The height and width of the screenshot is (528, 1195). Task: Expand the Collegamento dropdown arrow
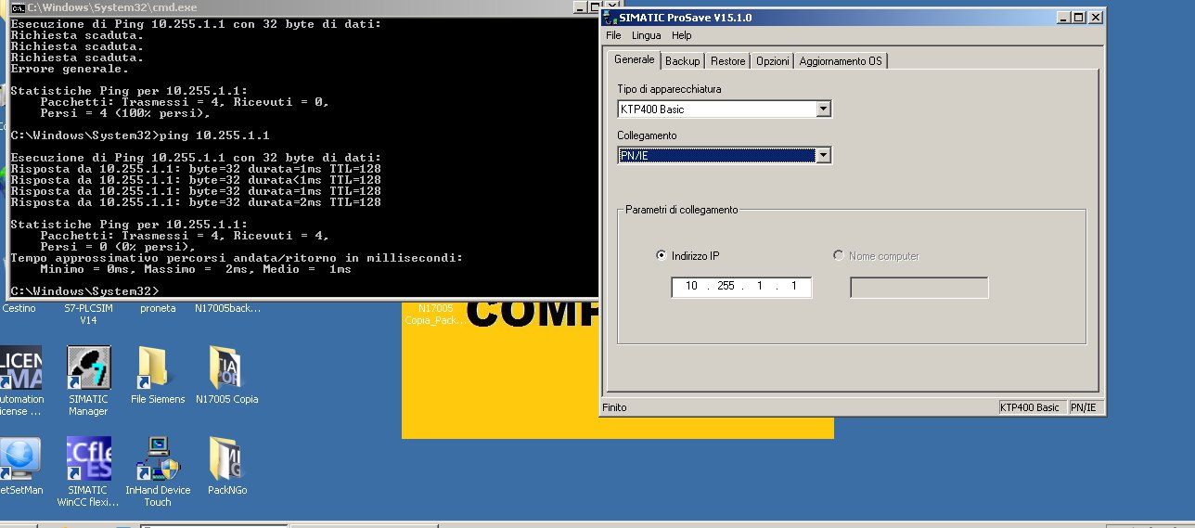[823, 156]
